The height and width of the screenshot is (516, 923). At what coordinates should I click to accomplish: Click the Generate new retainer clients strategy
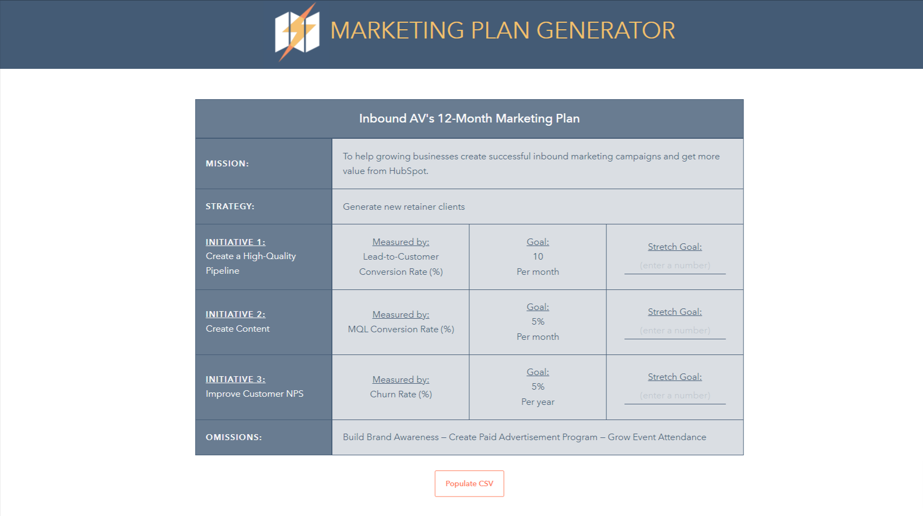point(404,207)
